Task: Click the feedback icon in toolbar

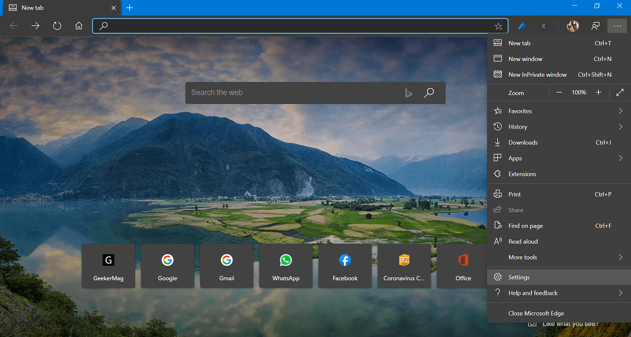Action: (596, 26)
